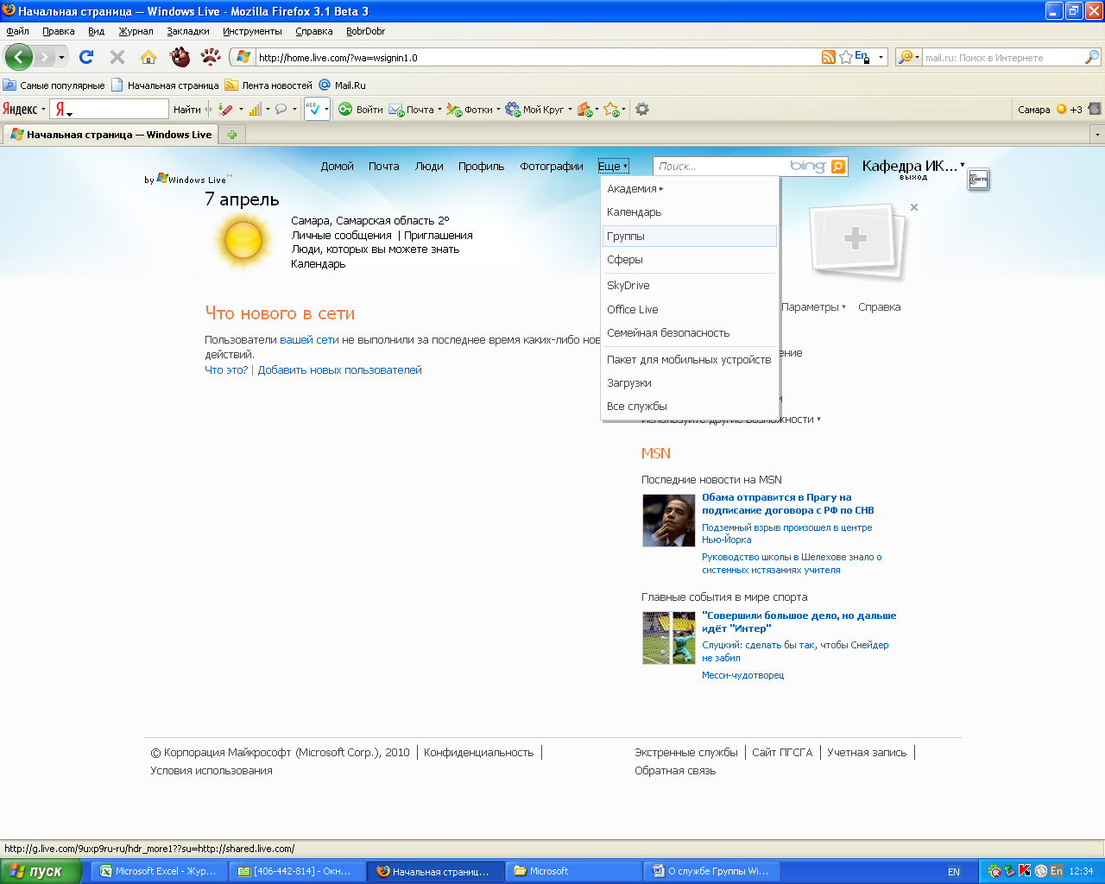Image resolution: width=1105 pixels, height=884 pixels.
Task: Expand the address bar URL history dropdown
Action: click(881, 58)
